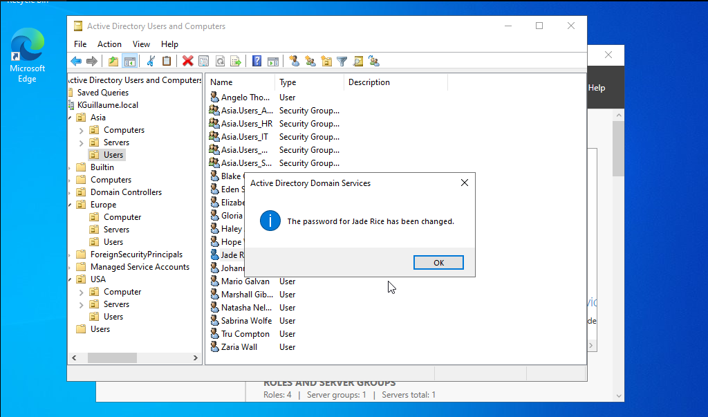Click the Up one level folder icon
The height and width of the screenshot is (417, 708).
(113, 61)
